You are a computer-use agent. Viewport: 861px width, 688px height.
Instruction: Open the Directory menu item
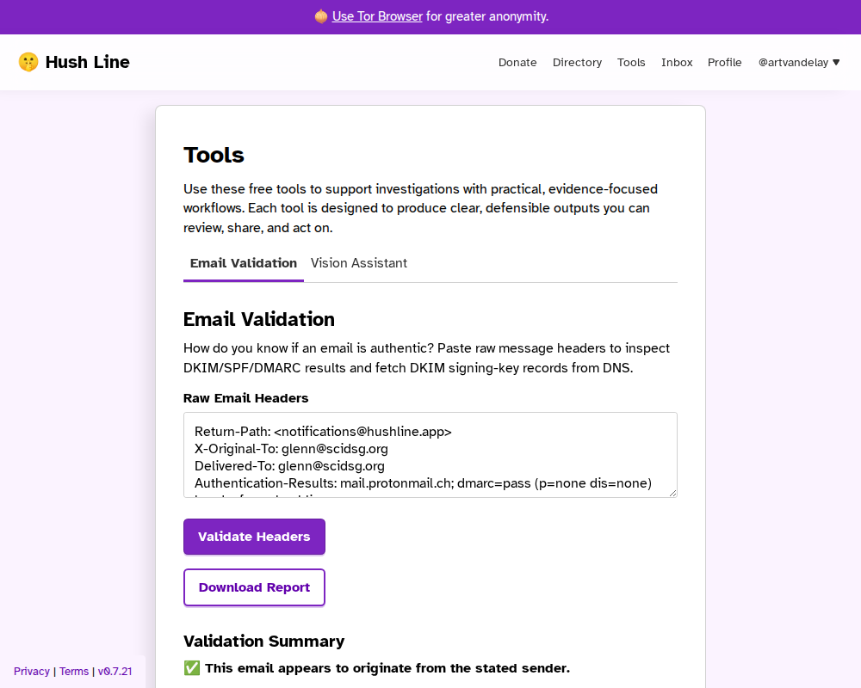pos(577,63)
